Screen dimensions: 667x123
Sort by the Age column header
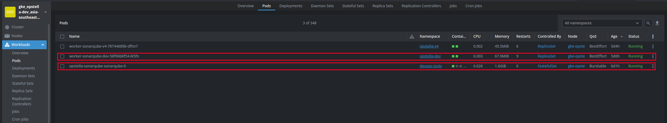(x=614, y=36)
